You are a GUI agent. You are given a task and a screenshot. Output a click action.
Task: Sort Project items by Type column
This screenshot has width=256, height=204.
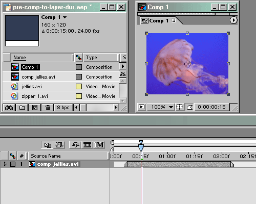(101, 58)
